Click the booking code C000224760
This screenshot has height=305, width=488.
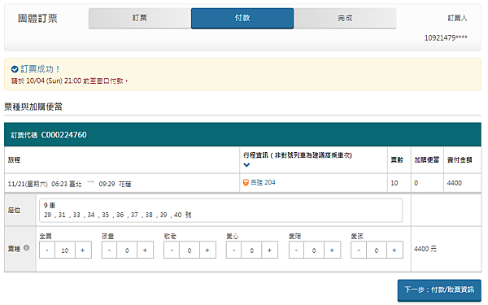point(63,135)
